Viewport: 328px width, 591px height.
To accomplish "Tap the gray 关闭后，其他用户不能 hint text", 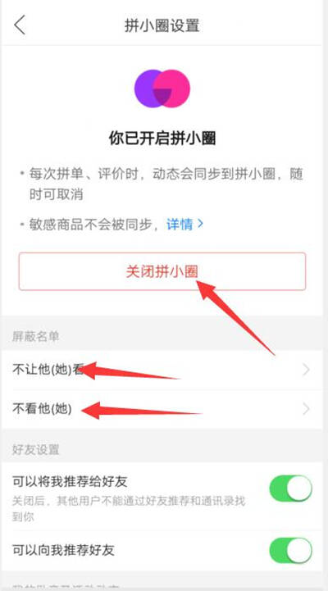I will pyautogui.click(x=128, y=508).
